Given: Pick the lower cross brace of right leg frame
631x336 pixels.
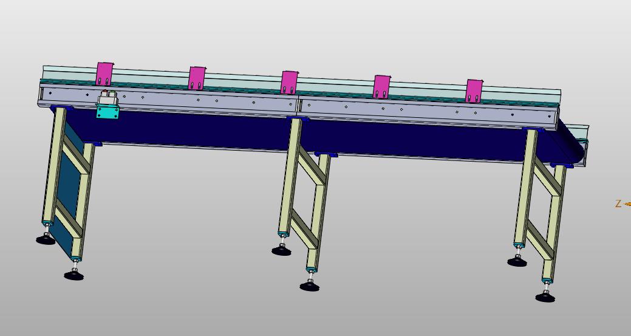Looking at the screenshot, I should click(541, 240).
